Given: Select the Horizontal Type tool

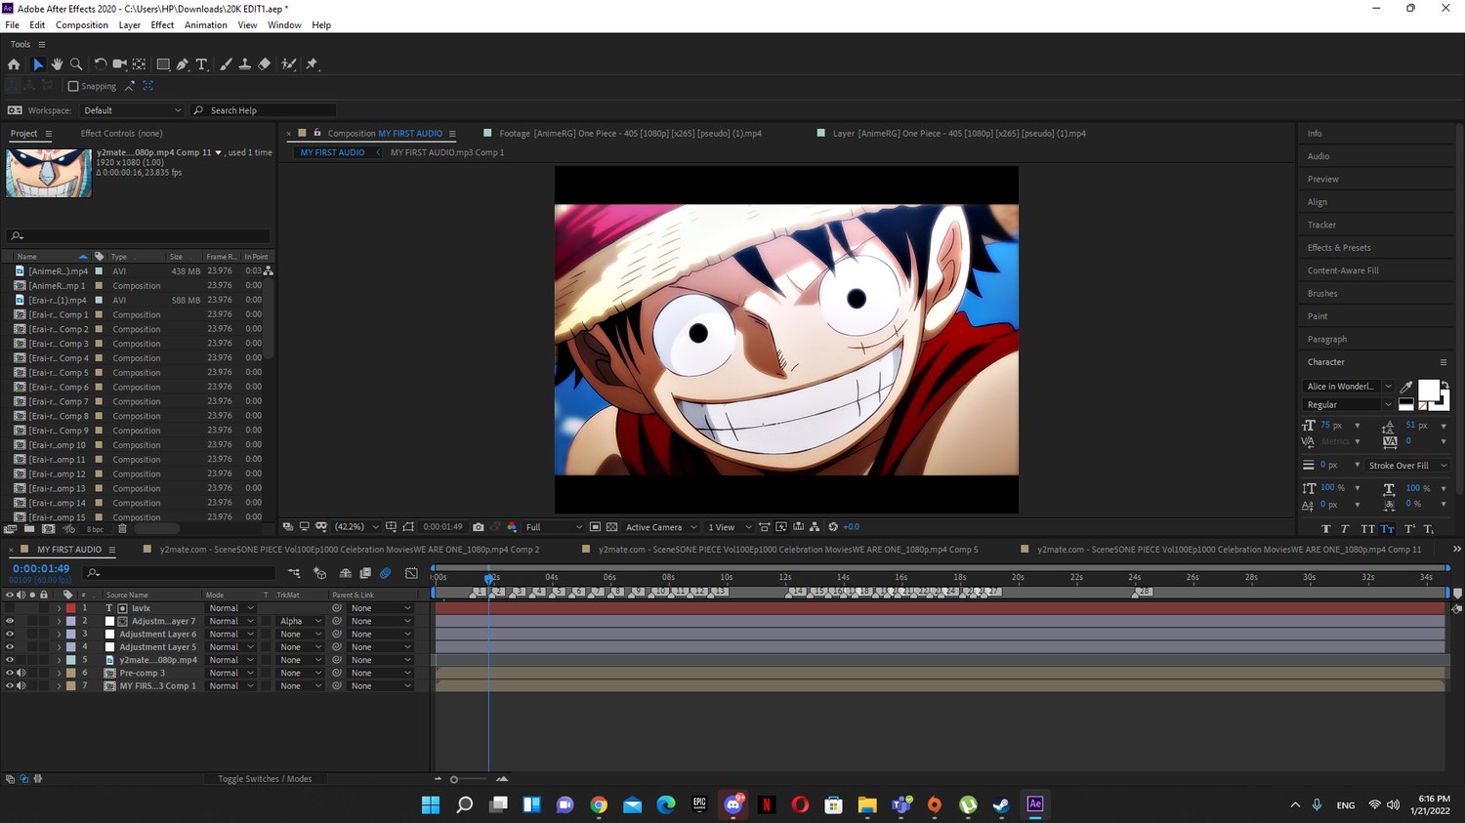Looking at the screenshot, I should (202, 64).
